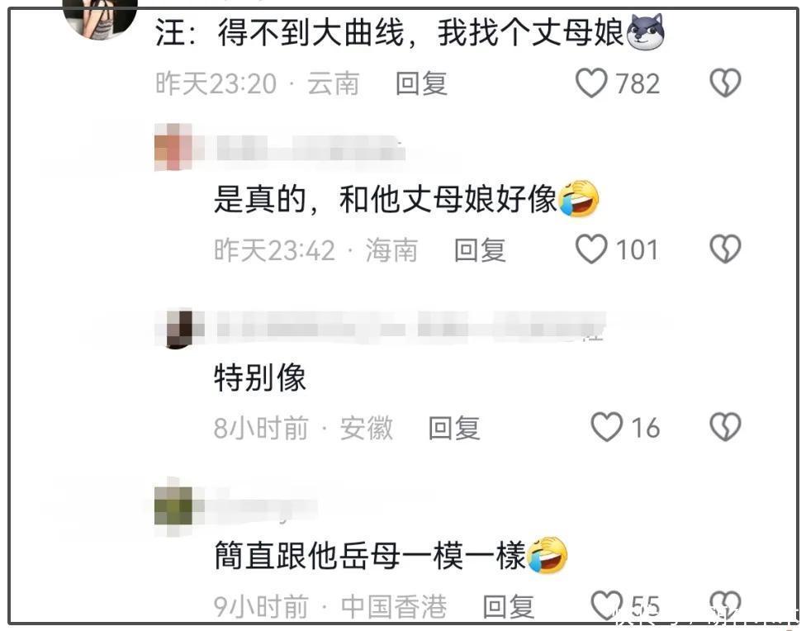Reply to the 海南 comment
Viewport: 806px width, 631px height.
click(480, 250)
